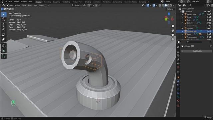Open viewport shading options dropdown arrow
Screen dimensions: 213x120
coord(173,5)
